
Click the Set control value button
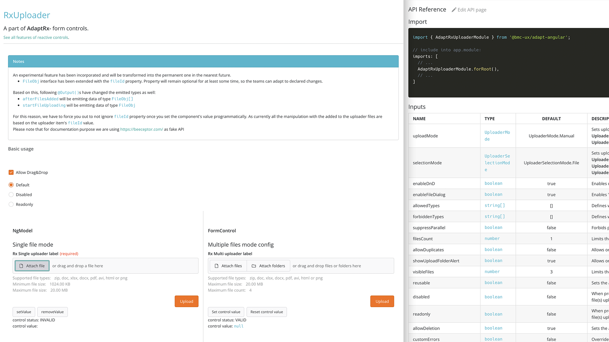coord(226,312)
